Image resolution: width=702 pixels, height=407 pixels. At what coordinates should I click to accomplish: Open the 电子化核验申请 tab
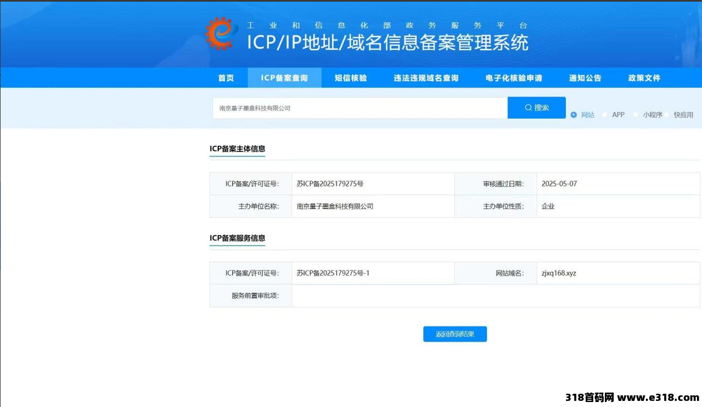pos(514,78)
